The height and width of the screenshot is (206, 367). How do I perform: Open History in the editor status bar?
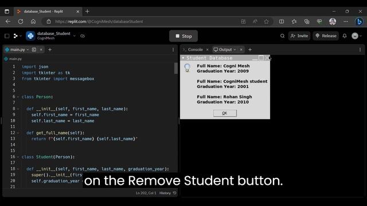coord(165,193)
